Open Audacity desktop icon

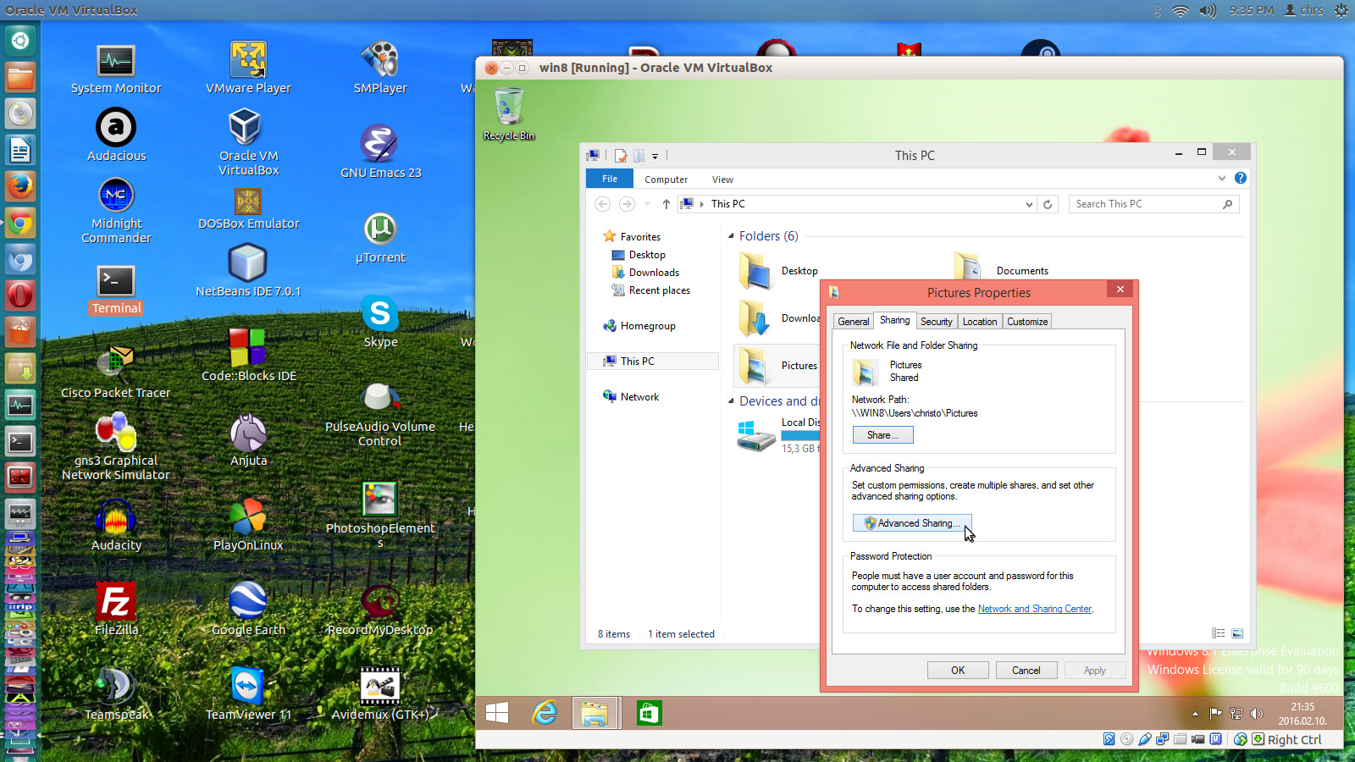116,516
